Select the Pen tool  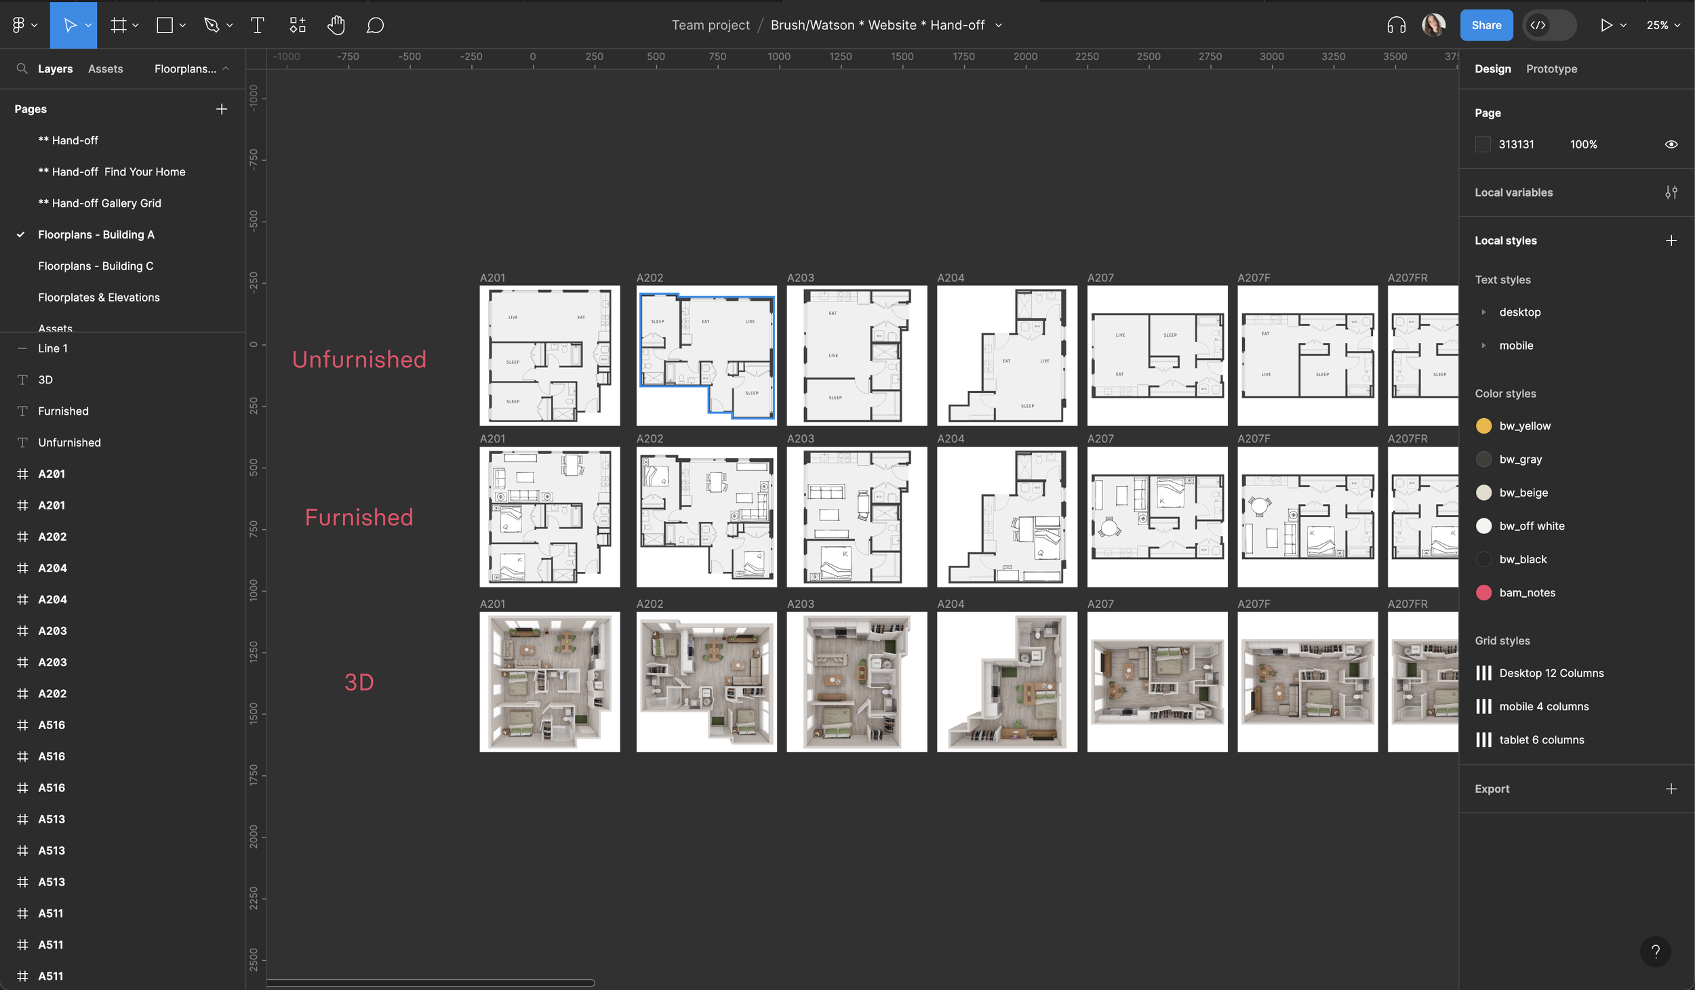point(212,25)
